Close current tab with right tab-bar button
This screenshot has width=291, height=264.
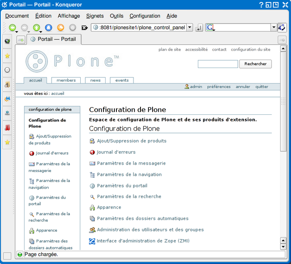282,40
